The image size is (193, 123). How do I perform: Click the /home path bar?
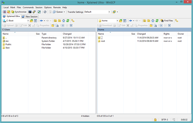point(144,30)
